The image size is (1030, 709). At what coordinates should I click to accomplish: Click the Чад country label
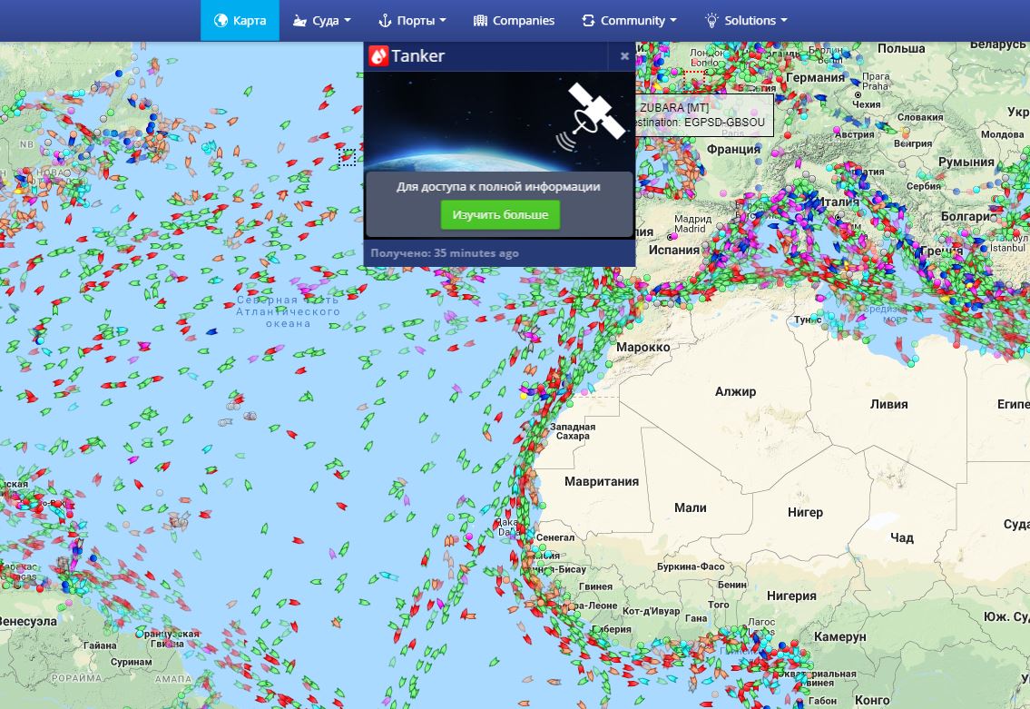click(x=902, y=537)
